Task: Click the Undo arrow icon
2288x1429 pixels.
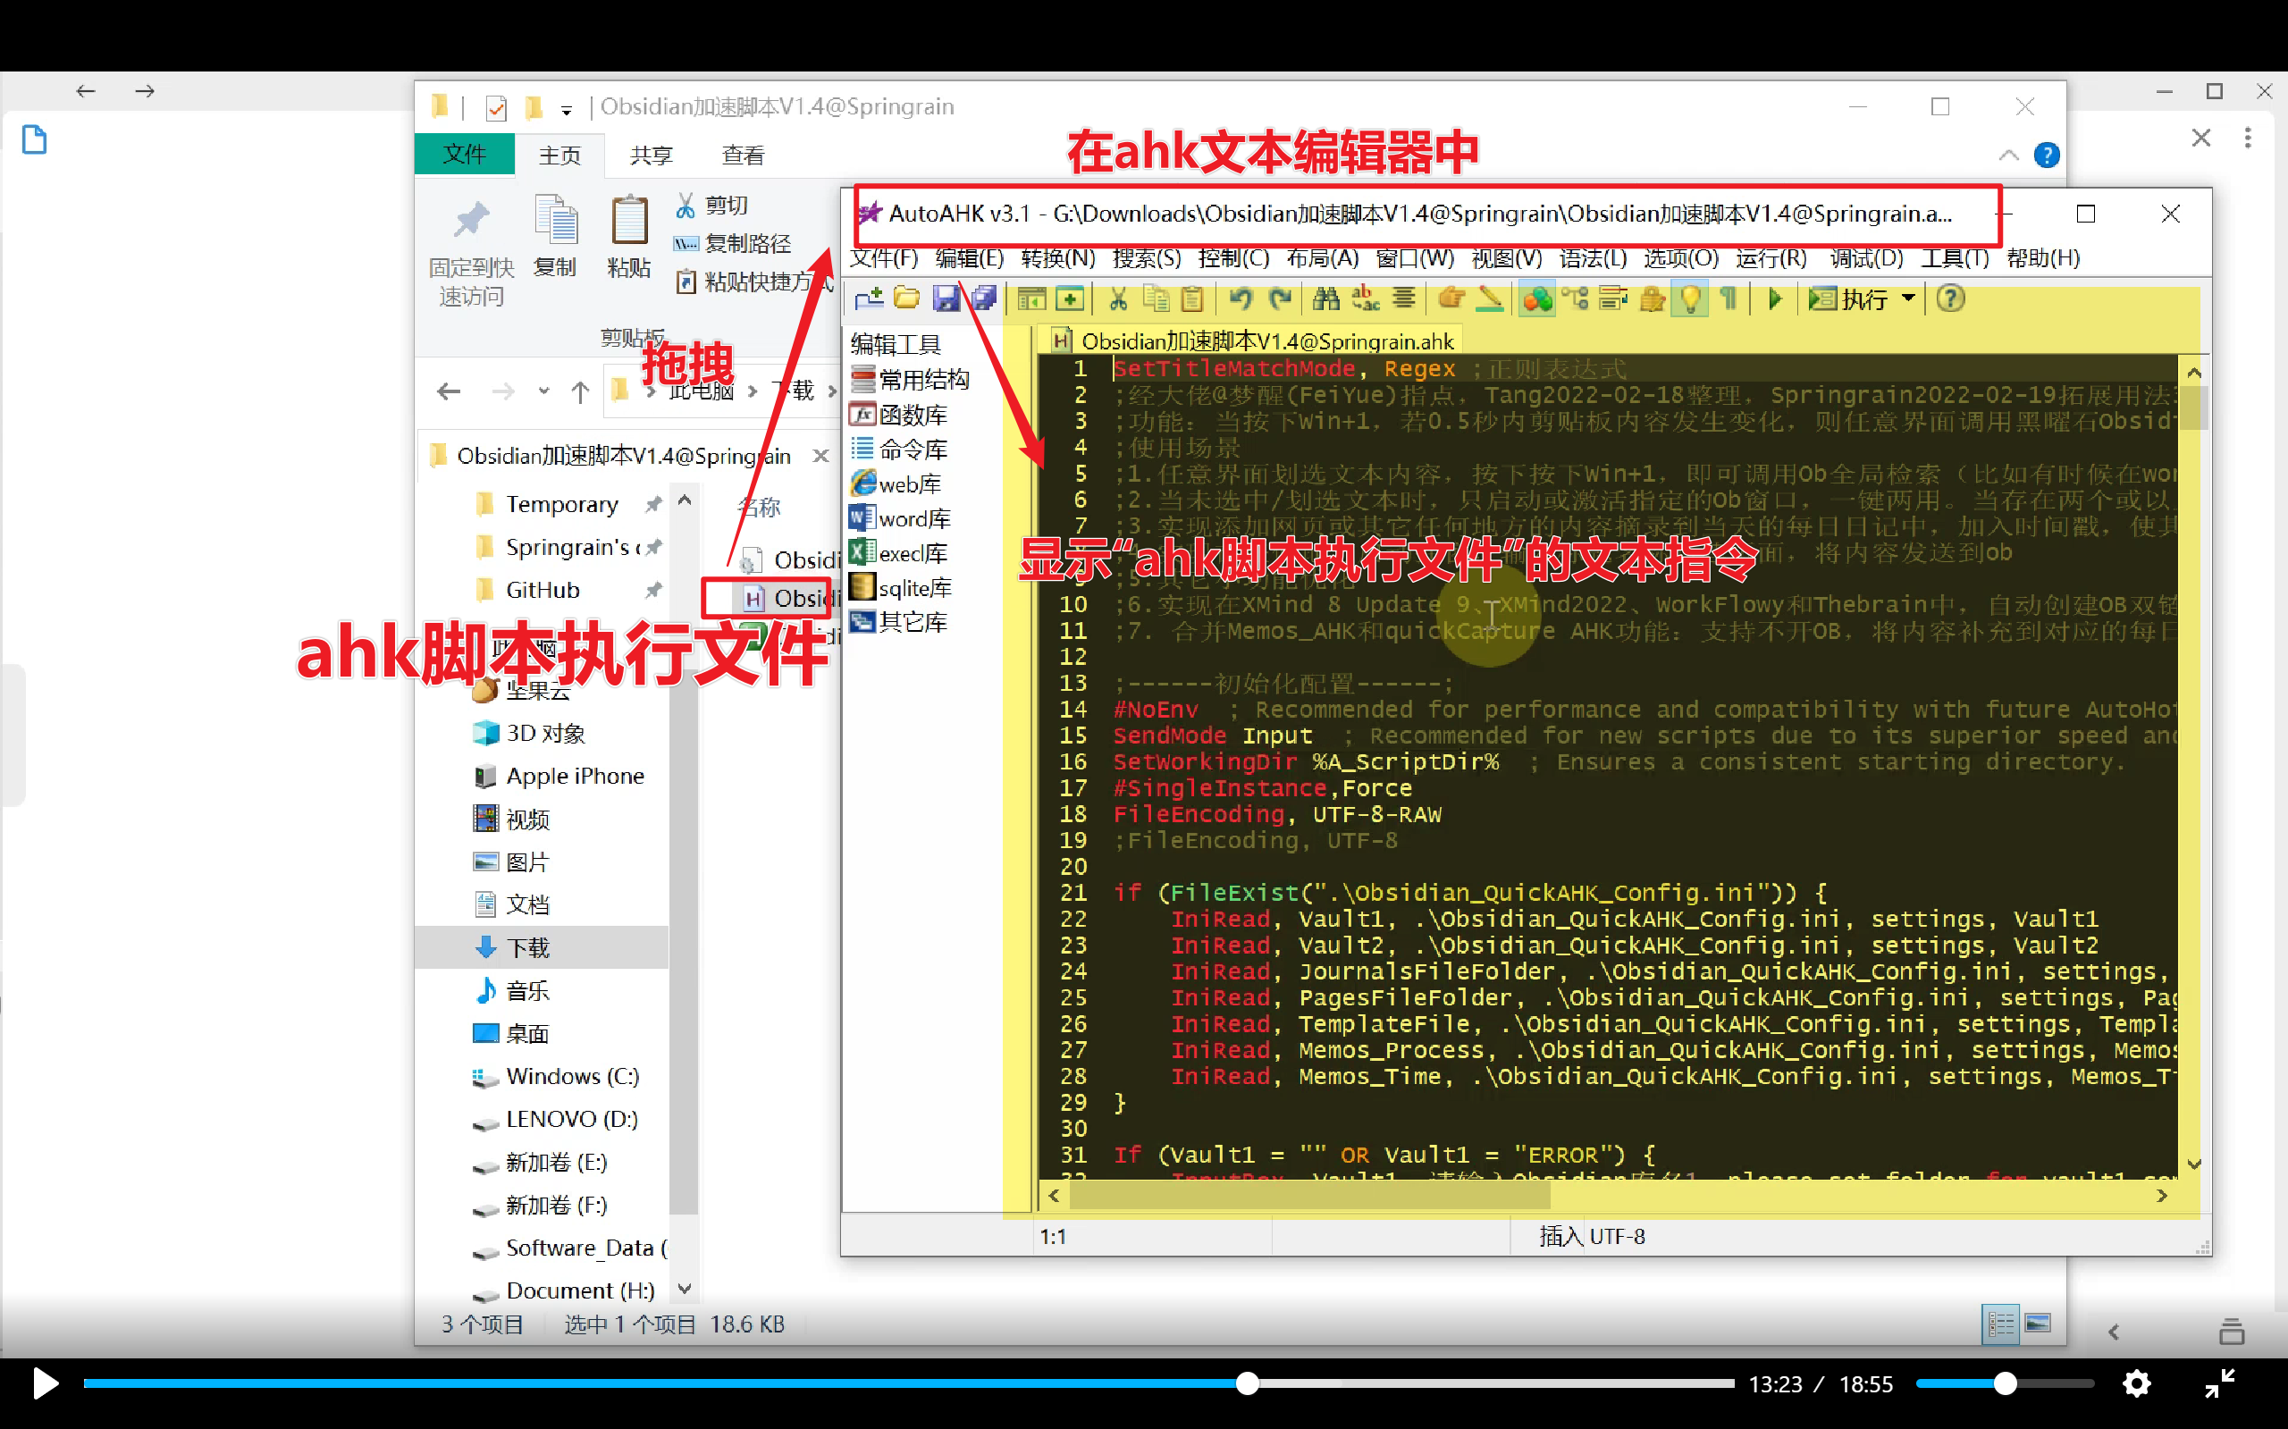Action: click(x=1240, y=299)
